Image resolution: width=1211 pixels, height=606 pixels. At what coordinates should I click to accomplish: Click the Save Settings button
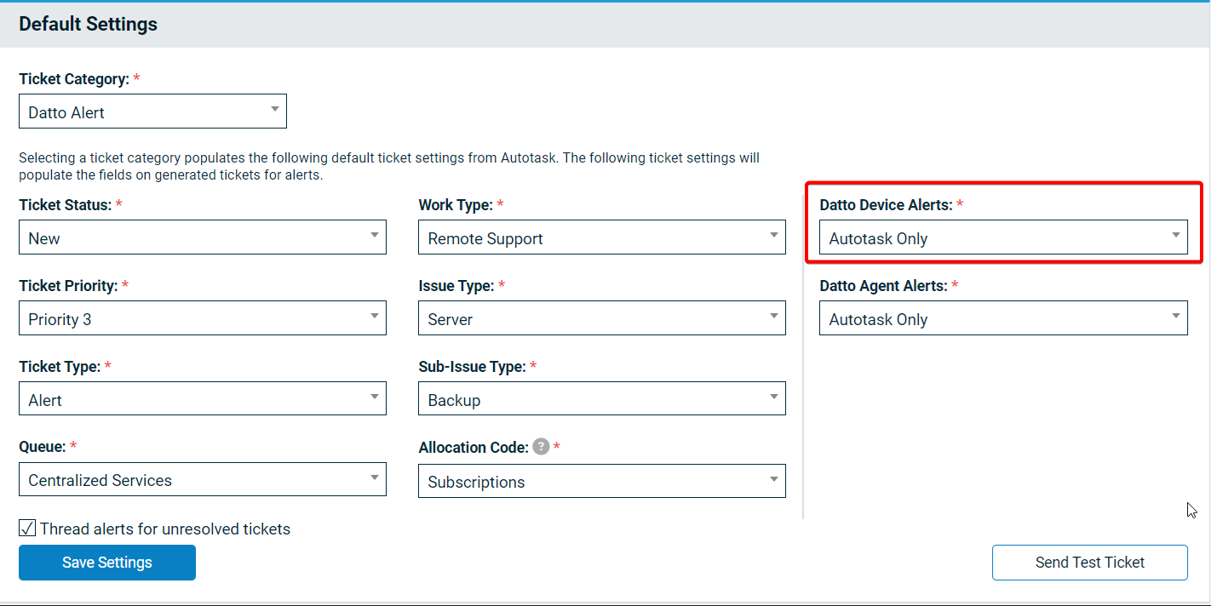(107, 563)
